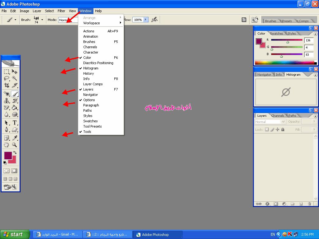Image resolution: width=319 pixels, height=239 pixels.
Task: Uncheck Layers in Window menu
Action: 101,89
